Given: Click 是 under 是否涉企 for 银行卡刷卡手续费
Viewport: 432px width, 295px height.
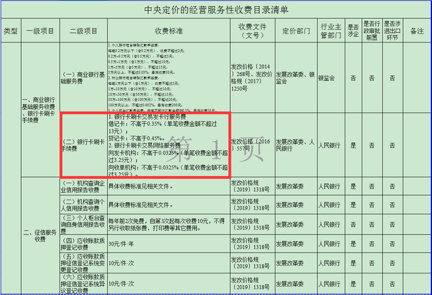Looking at the screenshot, I should [x=353, y=145].
